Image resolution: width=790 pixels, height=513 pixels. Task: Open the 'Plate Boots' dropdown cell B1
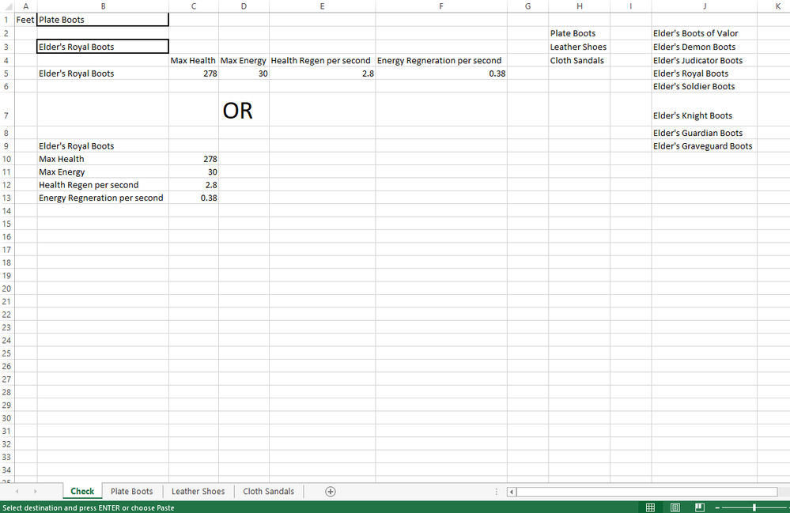[x=103, y=20]
